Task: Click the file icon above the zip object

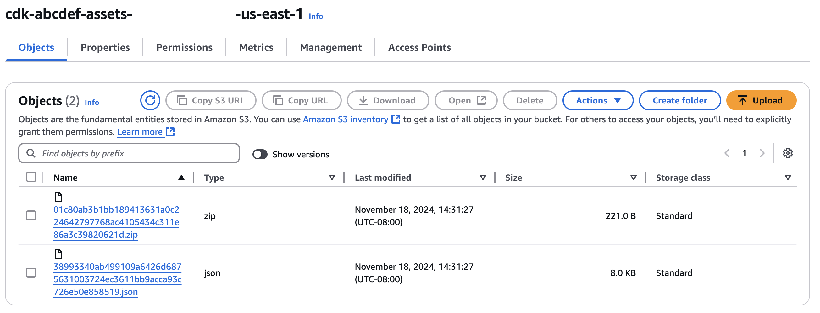Action: (58, 197)
